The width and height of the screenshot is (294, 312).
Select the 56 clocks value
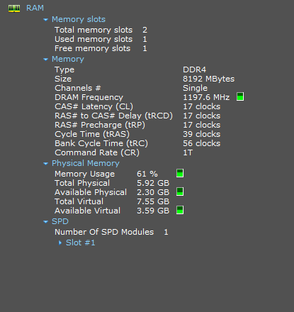click(202, 143)
